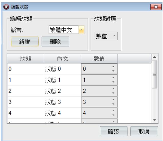Click the app logo icon in title bar
Screen dimensions: 163x141
[x=6, y=7]
